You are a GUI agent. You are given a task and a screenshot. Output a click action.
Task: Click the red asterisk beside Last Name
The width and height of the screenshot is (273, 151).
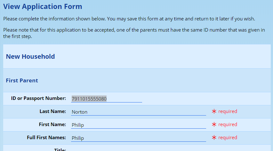click(x=214, y=111)
